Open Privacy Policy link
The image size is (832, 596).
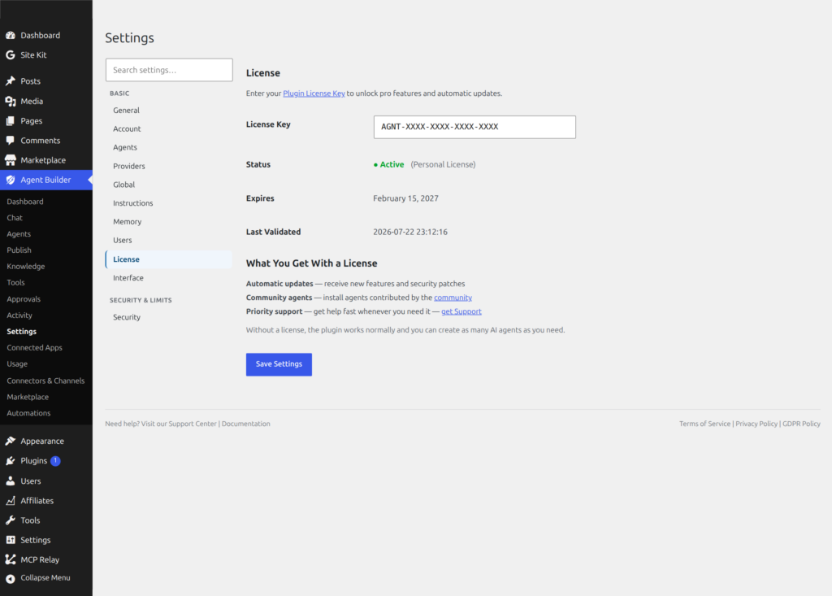click(x=756, y=424)
